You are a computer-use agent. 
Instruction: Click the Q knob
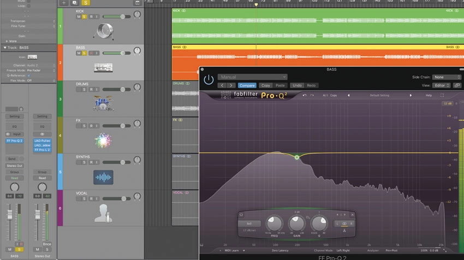(319, 224)
